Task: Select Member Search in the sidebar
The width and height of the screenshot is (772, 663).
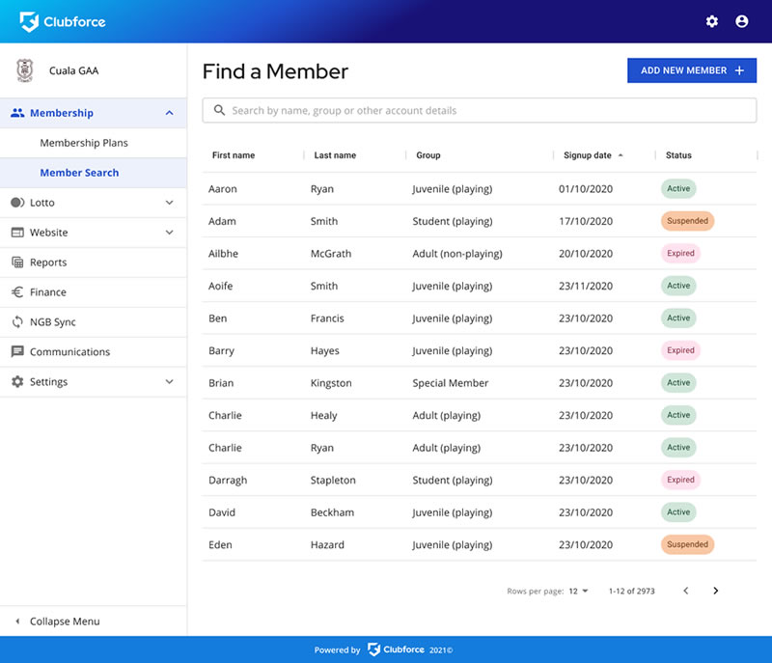Action: point(79,173)
